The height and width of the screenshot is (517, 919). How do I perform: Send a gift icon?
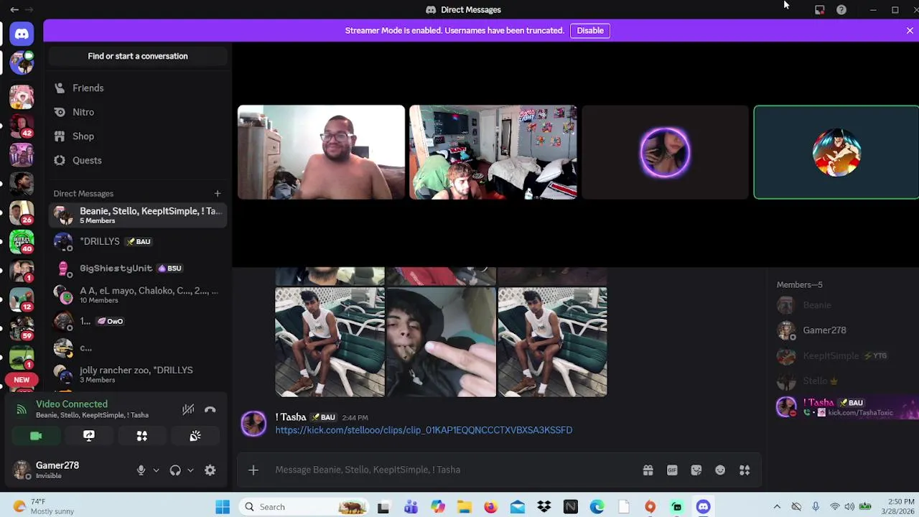648,470
